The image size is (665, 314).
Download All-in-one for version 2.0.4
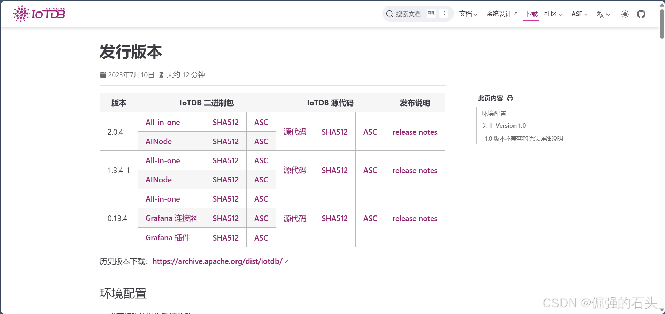point(163,122)
